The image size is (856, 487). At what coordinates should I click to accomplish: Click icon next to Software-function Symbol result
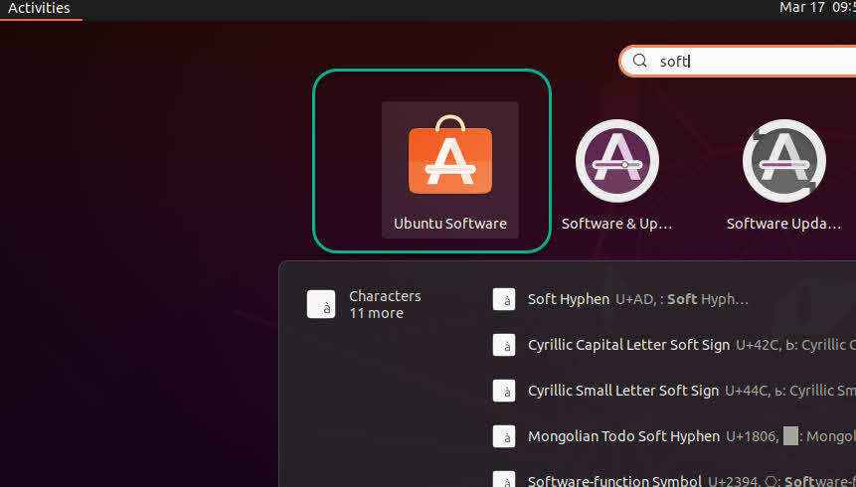pyautogui.click(x=504, y=479)
